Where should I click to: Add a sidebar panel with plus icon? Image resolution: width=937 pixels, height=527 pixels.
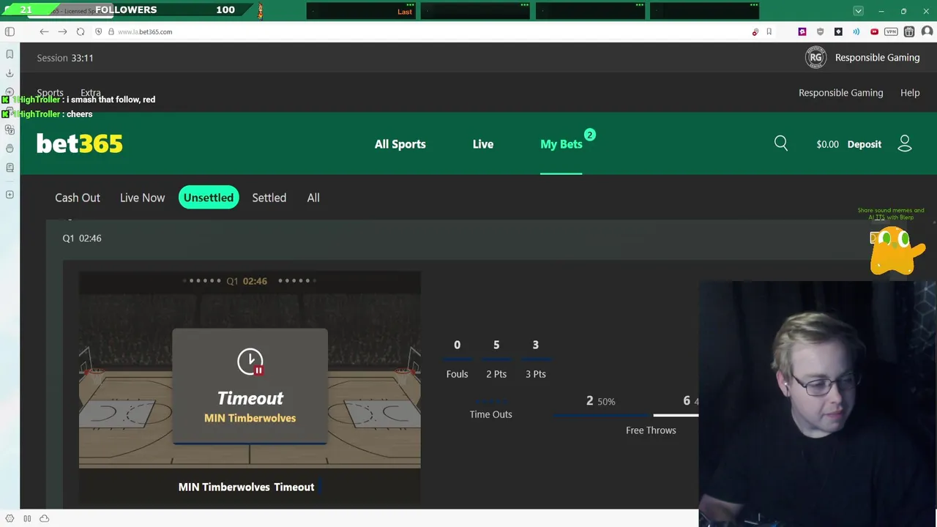point(10,194)
